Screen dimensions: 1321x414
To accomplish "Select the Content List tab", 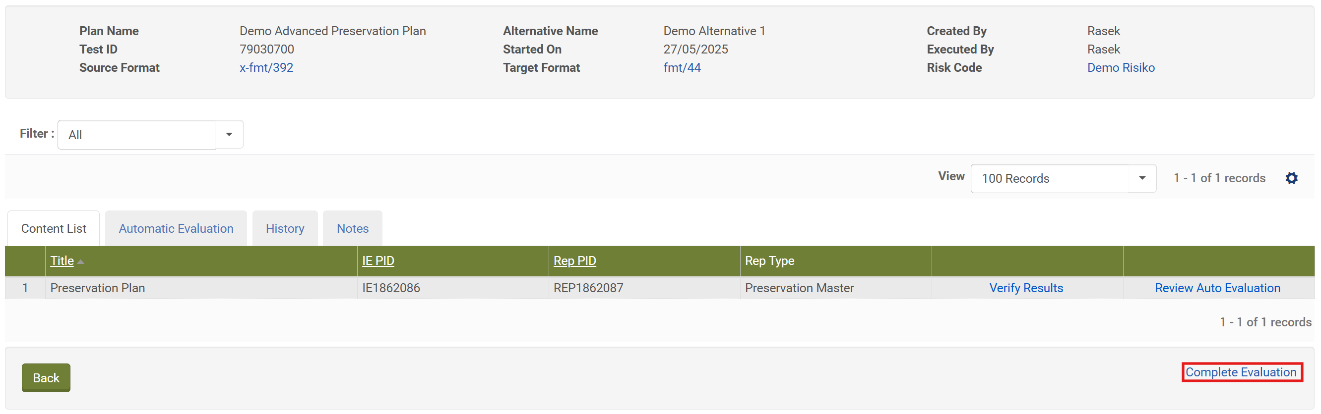I will click(x=54, y=229).
